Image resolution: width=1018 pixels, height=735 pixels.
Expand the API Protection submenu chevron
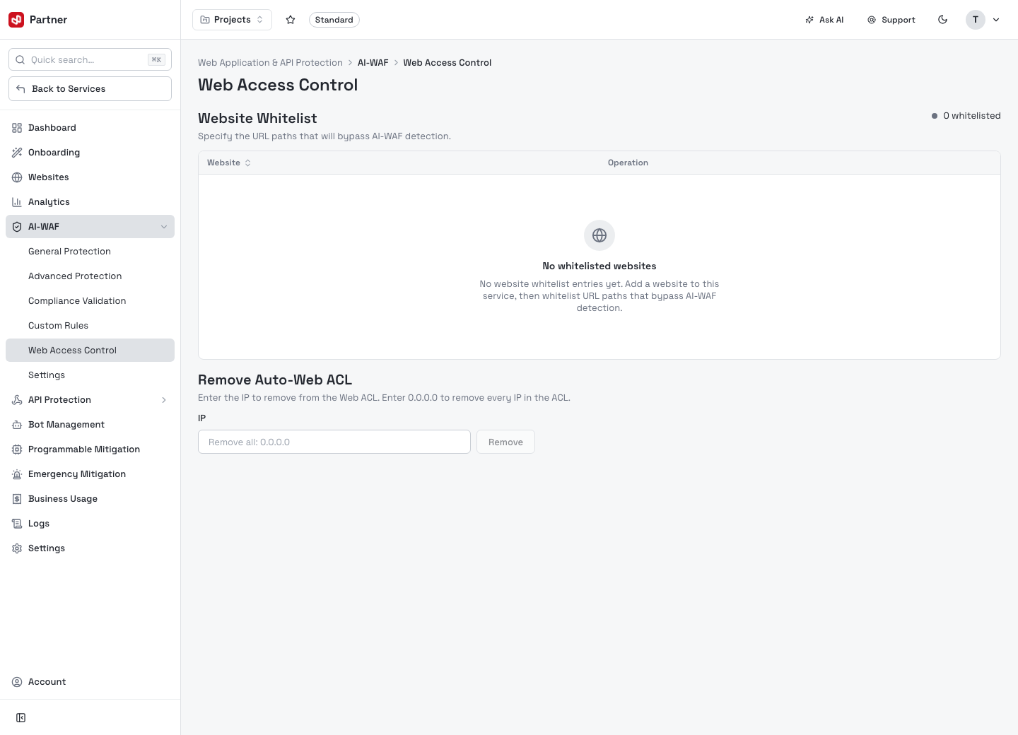pyautogui.click(x=164, y=400)
